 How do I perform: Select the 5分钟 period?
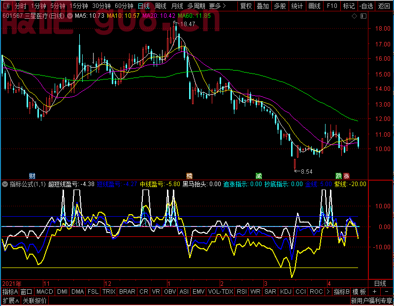(58, 6)
